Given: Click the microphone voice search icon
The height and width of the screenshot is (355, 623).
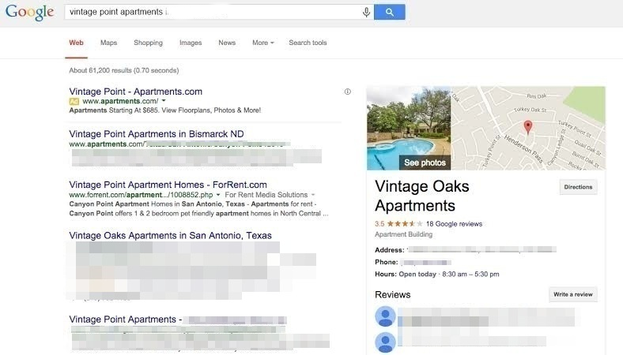Looking at the screenshot, I should coord(366,13).
